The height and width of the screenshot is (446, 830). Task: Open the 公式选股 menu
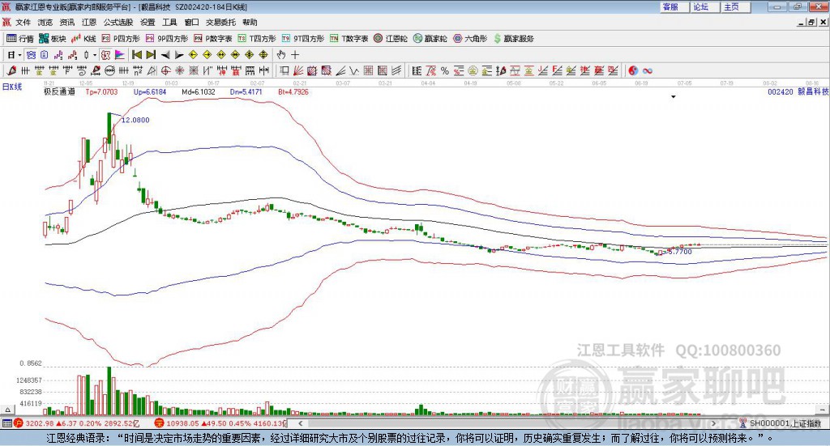pyautogui.click(x=118, y=22)
